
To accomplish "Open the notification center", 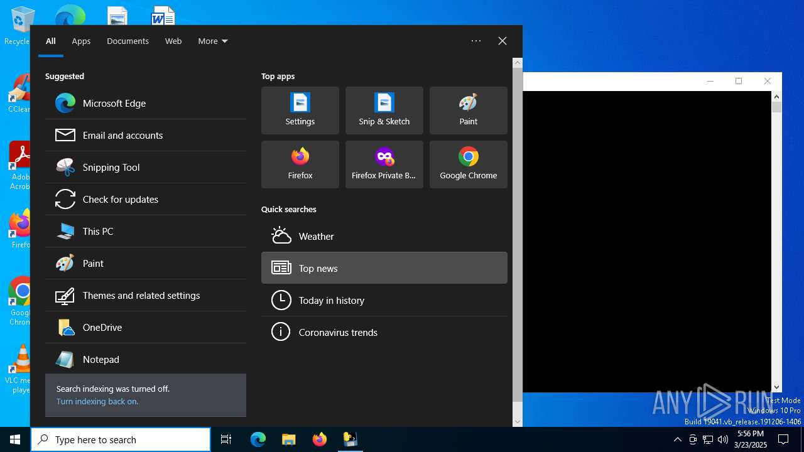I will [783, 439].
